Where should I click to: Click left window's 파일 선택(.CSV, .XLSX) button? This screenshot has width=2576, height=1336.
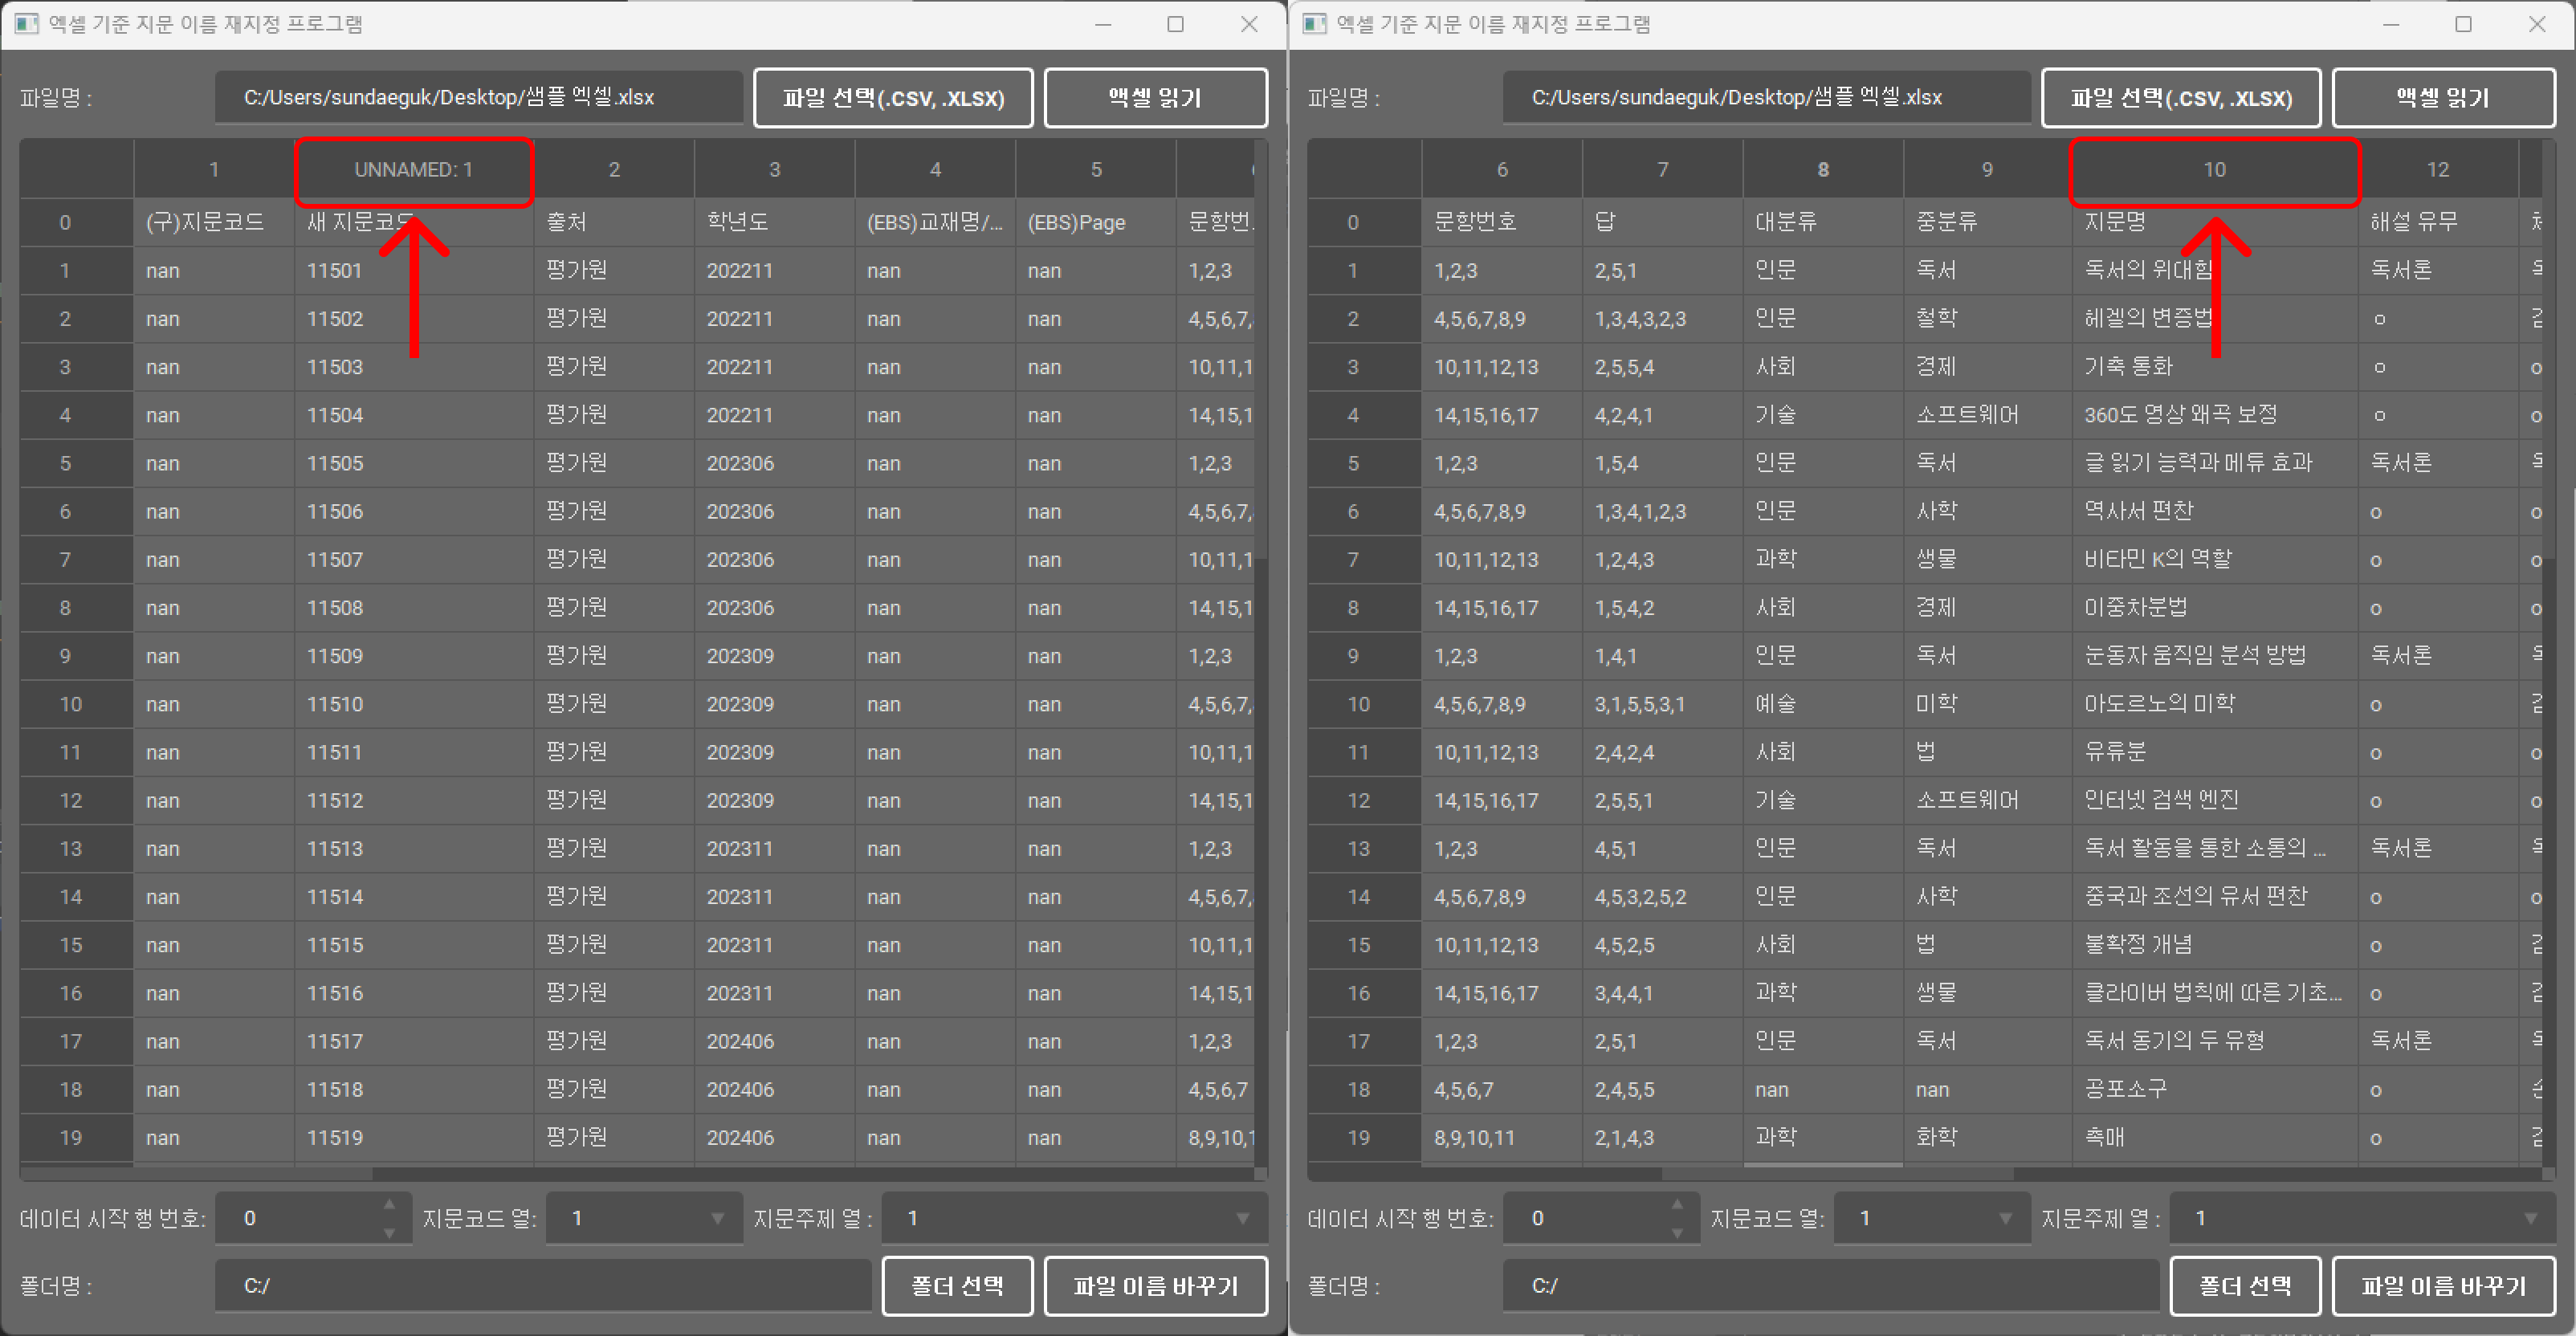point(892,98)
